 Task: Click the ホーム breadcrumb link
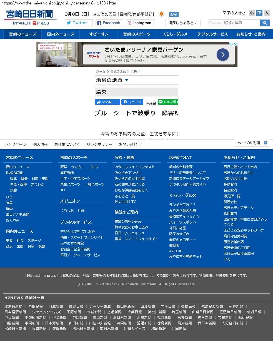pyautogui.click(x=101, y=71)
